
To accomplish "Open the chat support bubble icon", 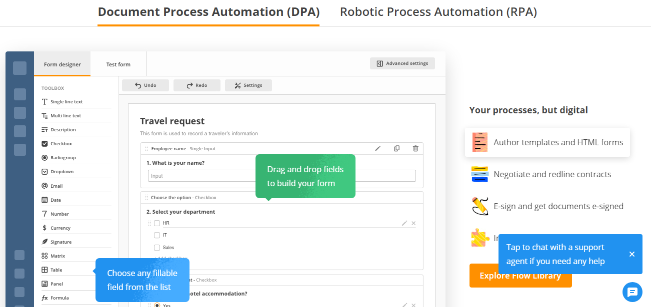I will point(632,292).
